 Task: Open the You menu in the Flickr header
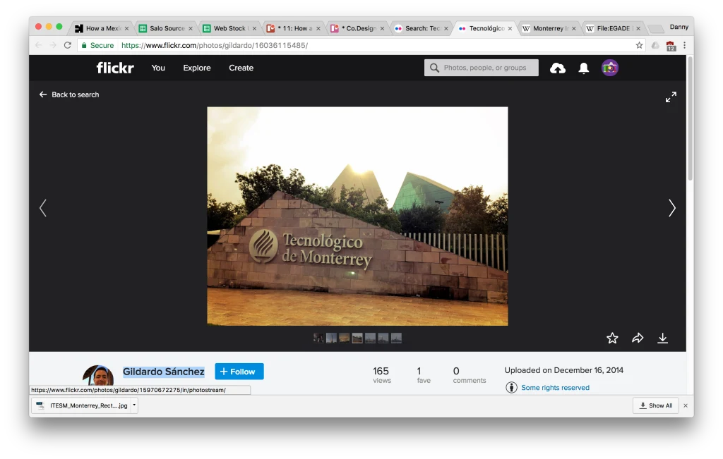[158, 68]
